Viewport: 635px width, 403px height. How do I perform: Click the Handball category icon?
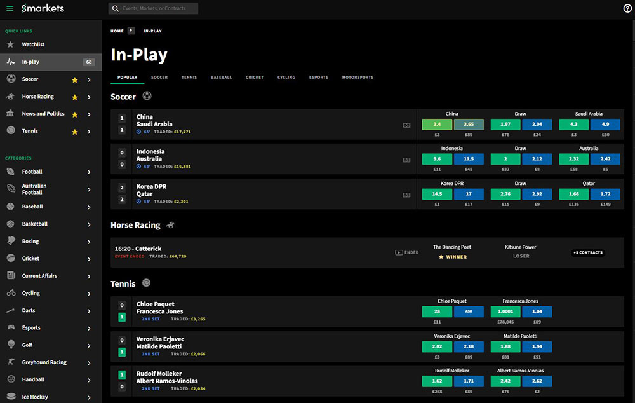click(x=11, y=379)
